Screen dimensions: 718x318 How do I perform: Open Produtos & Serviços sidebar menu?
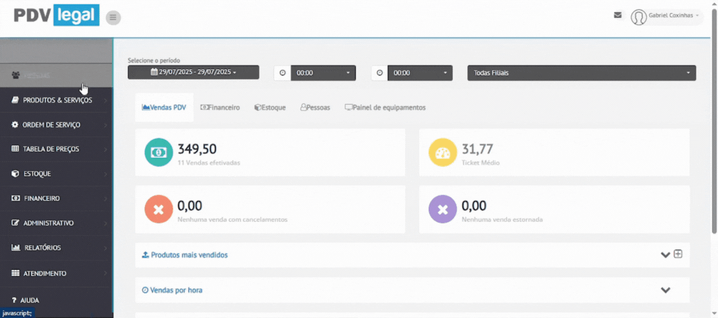point(57,100)
